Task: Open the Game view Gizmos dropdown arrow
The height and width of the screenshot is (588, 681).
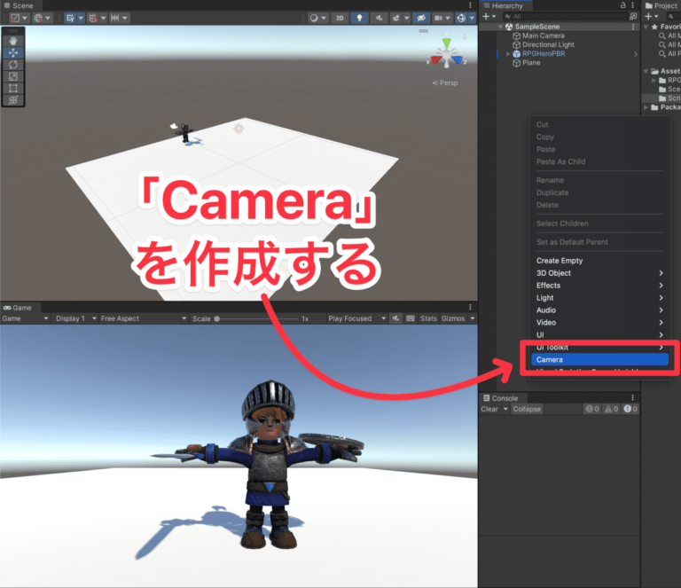Action: click(x=472, y=318)
